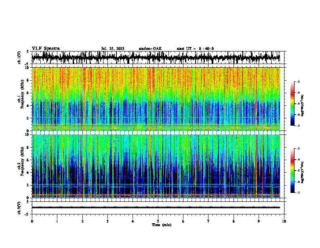
Task: Click the time axis tick label "4"
Action: (x=133, y=221)
